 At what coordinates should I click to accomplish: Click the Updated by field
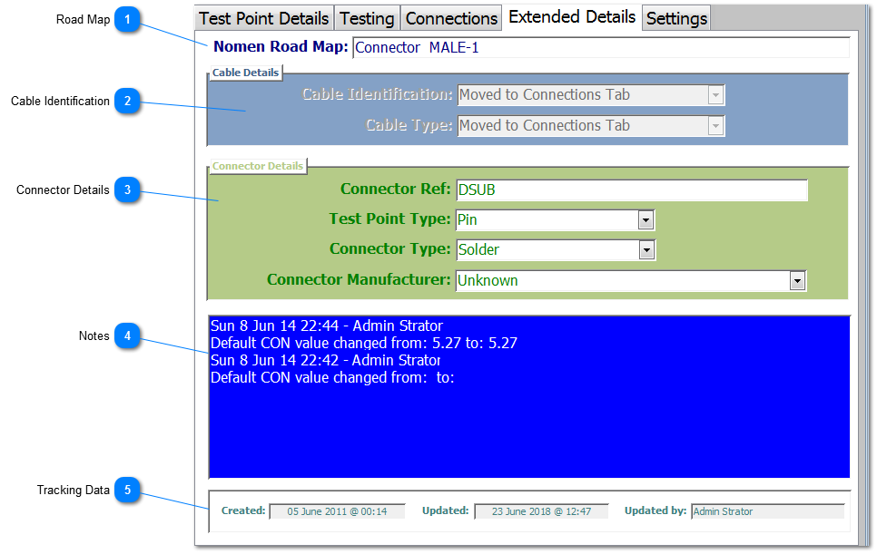pos(767,511)
